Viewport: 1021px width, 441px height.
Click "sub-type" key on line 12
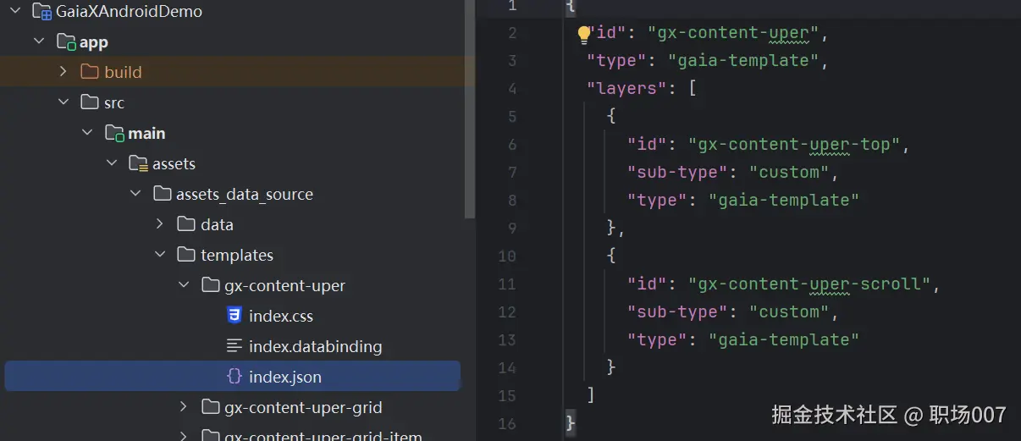[x=678, y=312]
